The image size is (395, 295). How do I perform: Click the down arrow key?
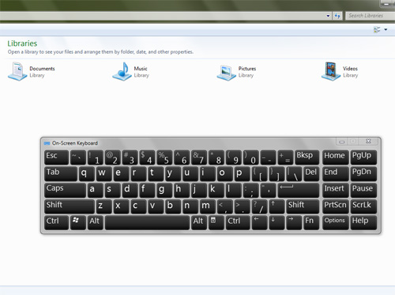276,222
